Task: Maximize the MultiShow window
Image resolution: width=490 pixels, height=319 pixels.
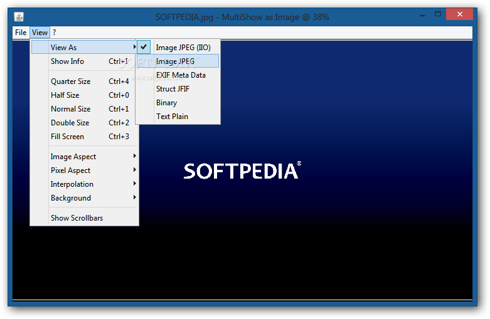Action: pyautogui.click(x=438, y=14)
